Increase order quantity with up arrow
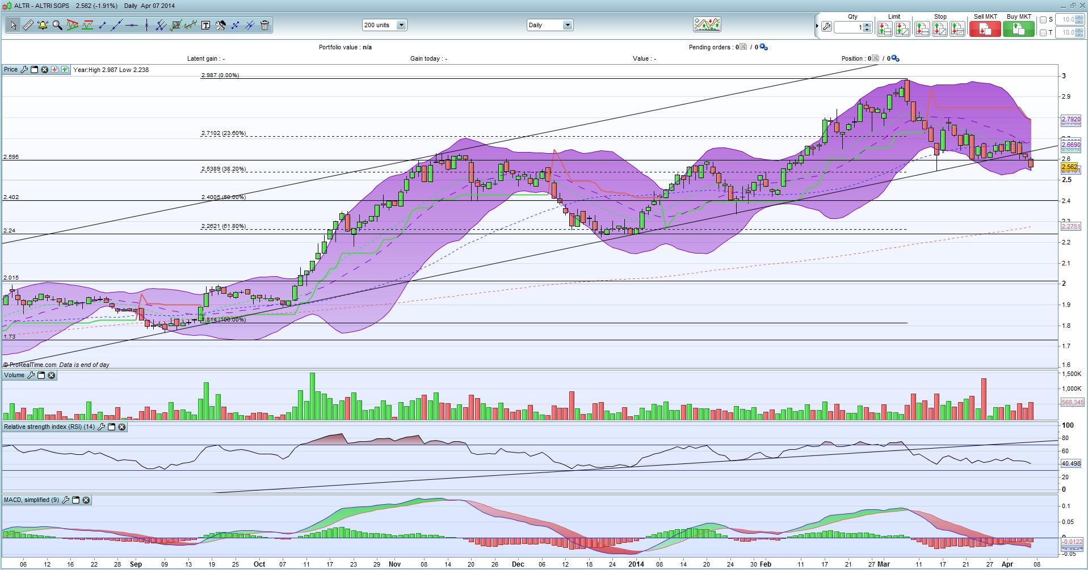The height and width of the screenshot is (570, 1088). [x=867, y=24]
